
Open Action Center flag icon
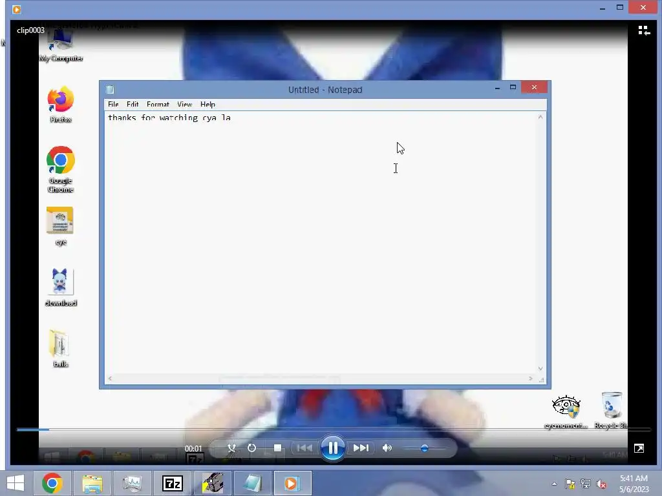[570, 484]
